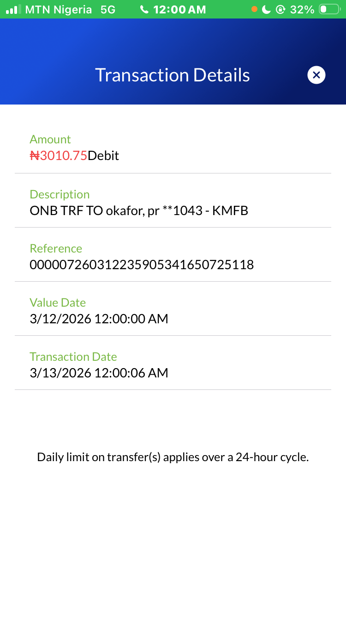Close the Transaction Details screen
Image resolution: width=346 pixels, height=617 pixels.
coord(316,75)
